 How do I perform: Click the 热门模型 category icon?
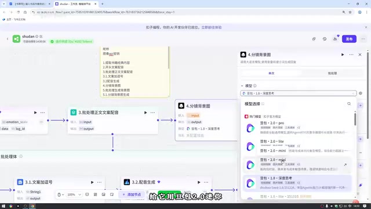[246, 117]
